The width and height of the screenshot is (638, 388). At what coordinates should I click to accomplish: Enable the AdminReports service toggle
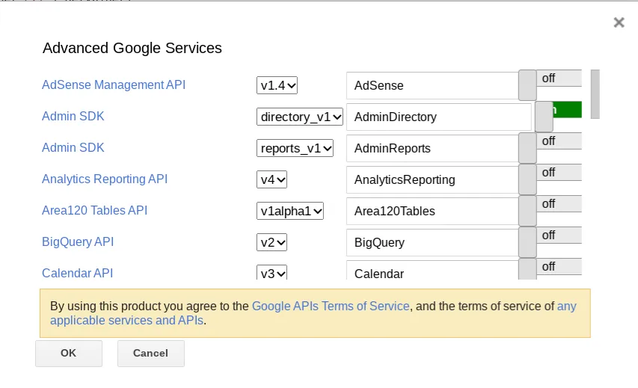(550, 147)
